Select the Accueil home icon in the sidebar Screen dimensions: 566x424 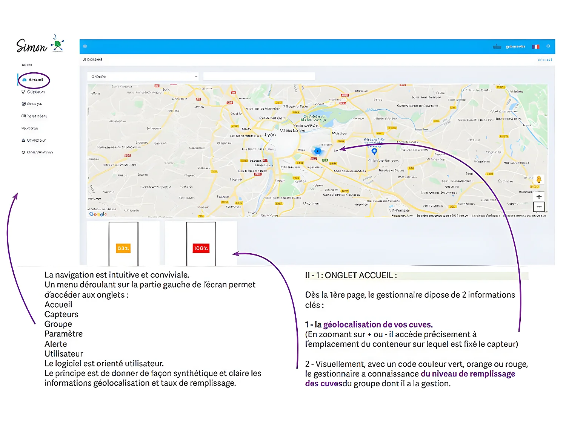pos(24,80)
